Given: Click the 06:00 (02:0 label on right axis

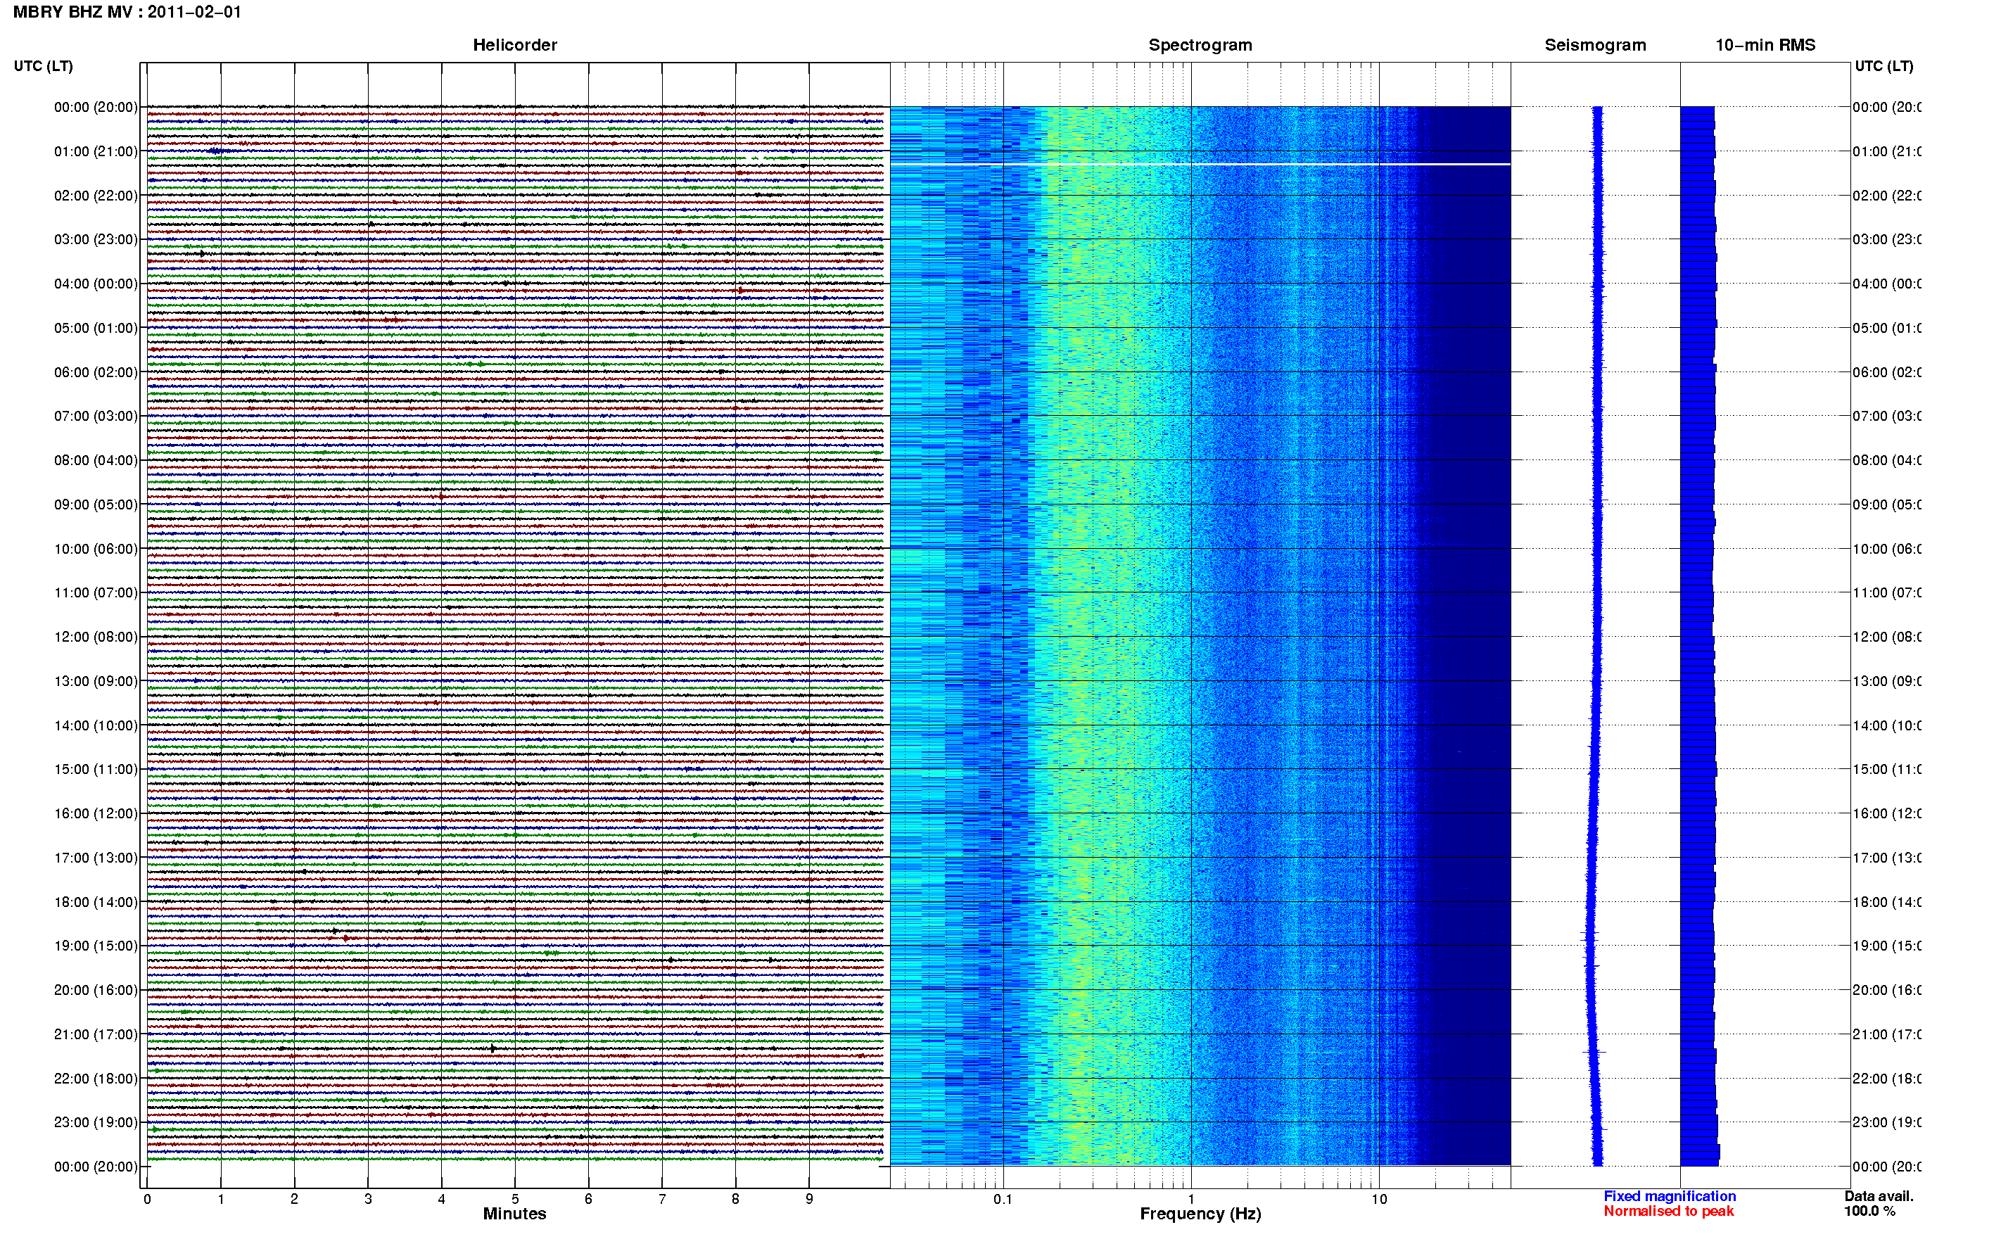Looking at the screenshot, I should [1887, 372].
